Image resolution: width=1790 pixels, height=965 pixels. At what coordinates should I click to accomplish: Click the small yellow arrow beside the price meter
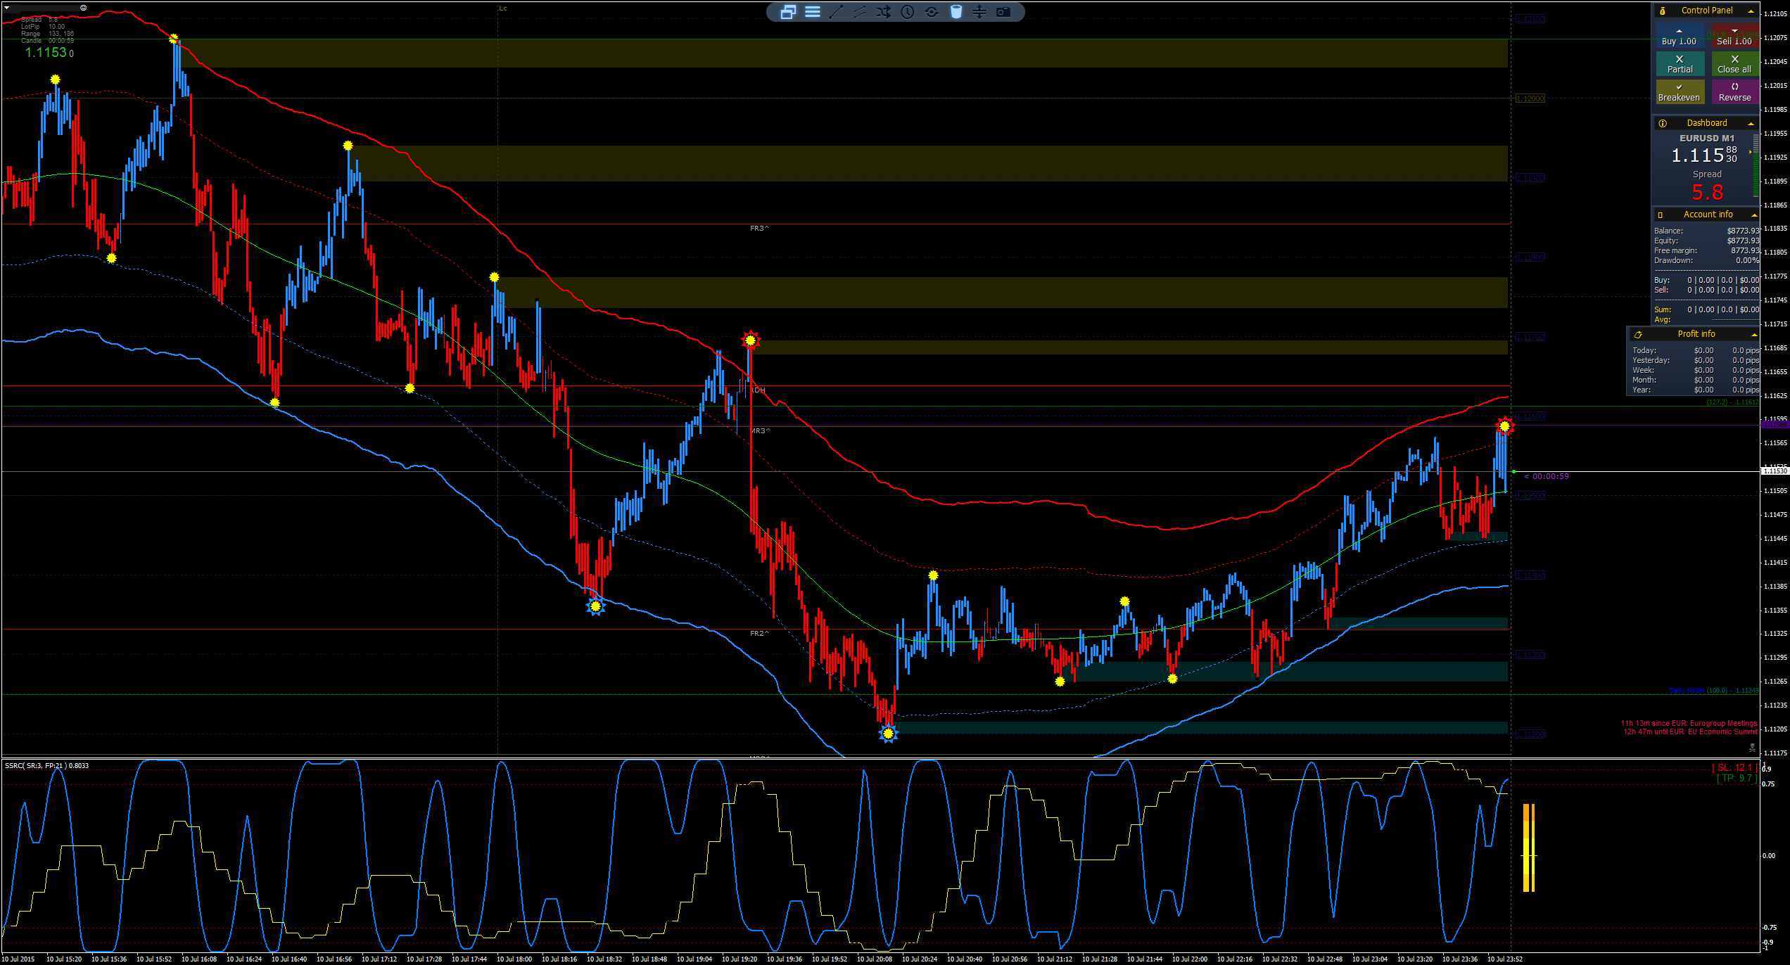1751,152
